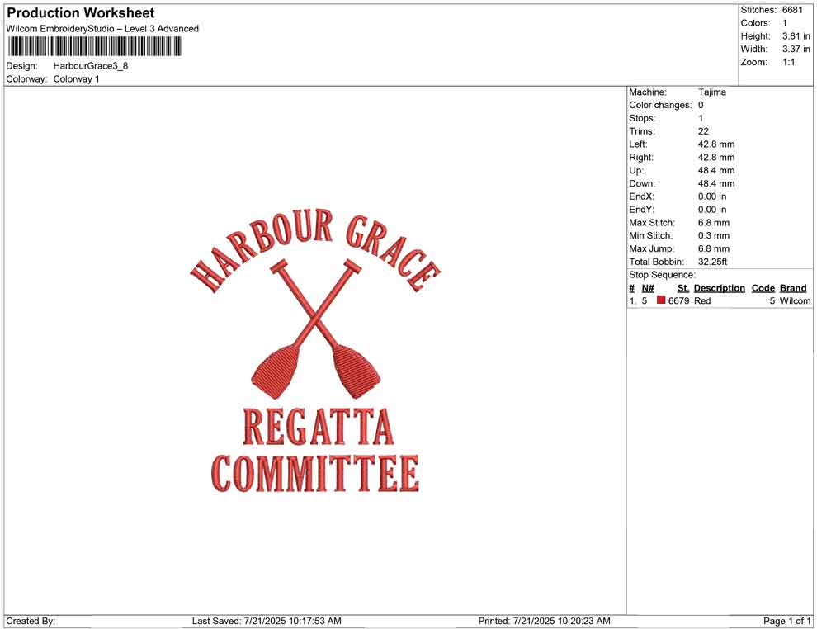Viewport: 817px width, 629px height.
Task: Select the design name 'HarbourGrace3_8'
Action: 91,66
